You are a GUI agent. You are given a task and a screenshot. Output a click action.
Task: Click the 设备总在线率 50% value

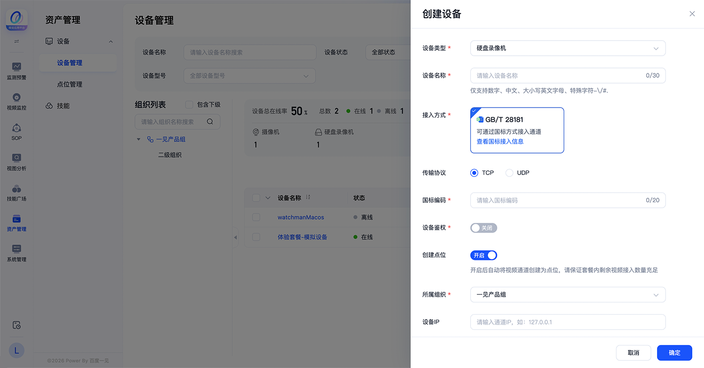[x=299, y=111]
